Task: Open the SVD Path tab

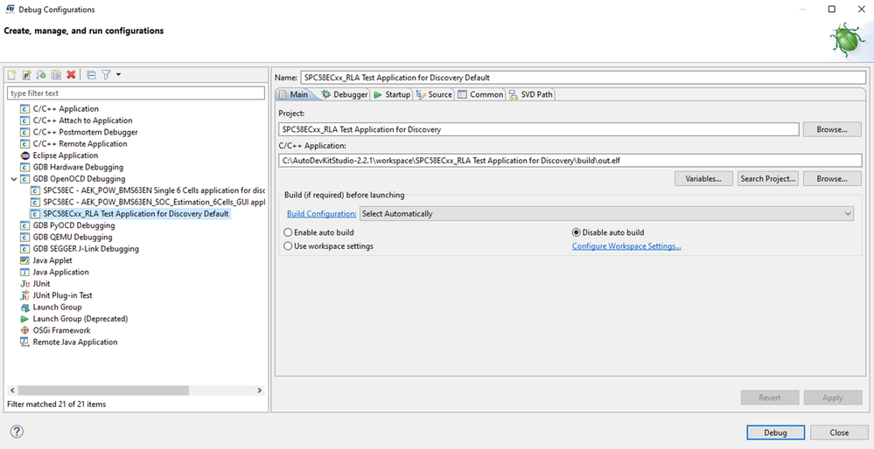Action: (x=531, y=94)
